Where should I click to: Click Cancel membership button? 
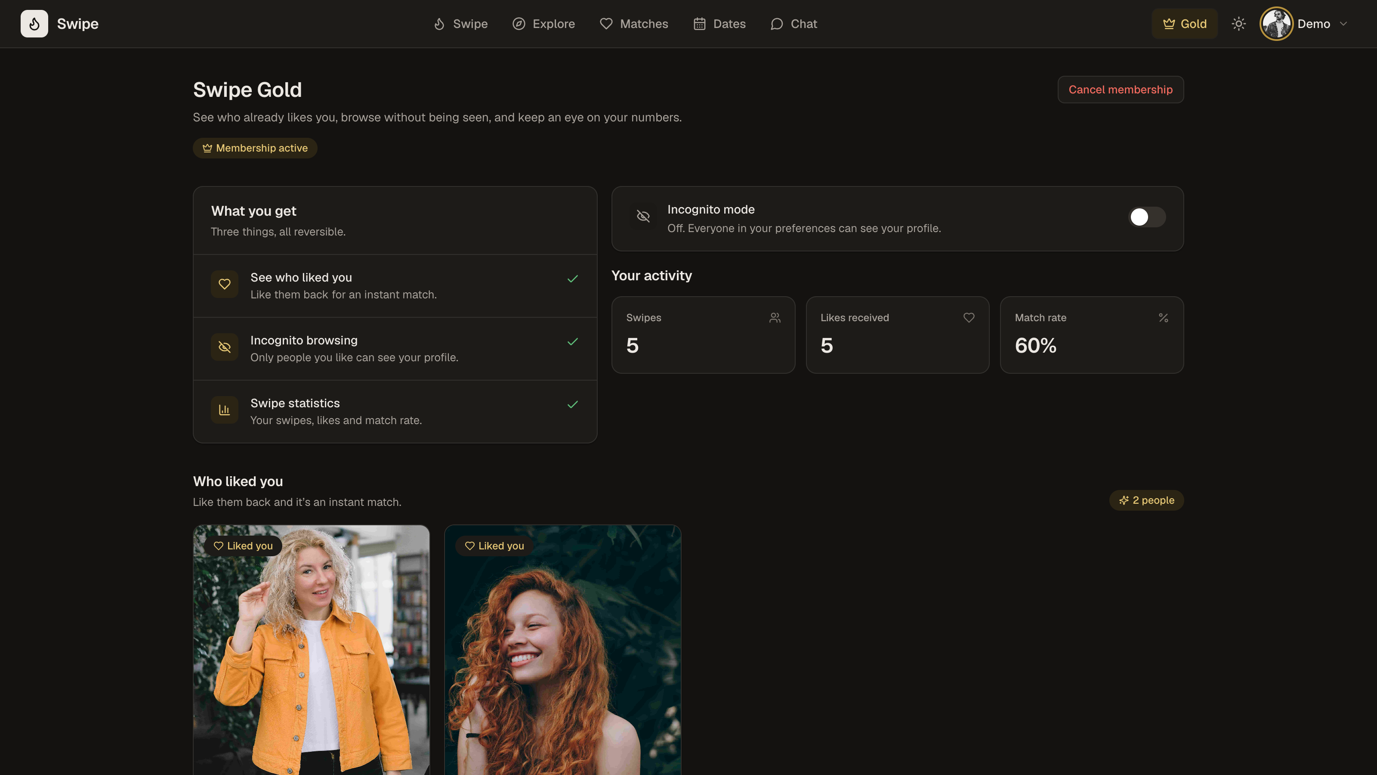pos(1121,89)
